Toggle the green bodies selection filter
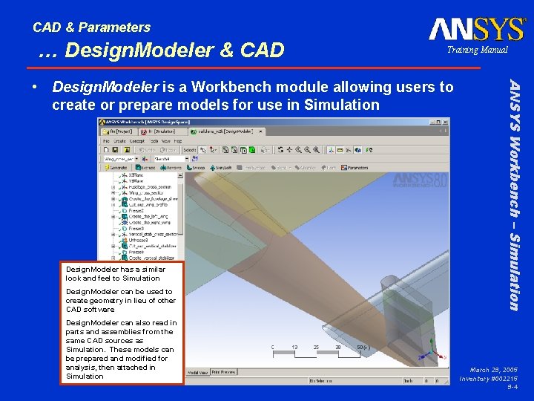The image size is (534, 401). tap(252, 150)
